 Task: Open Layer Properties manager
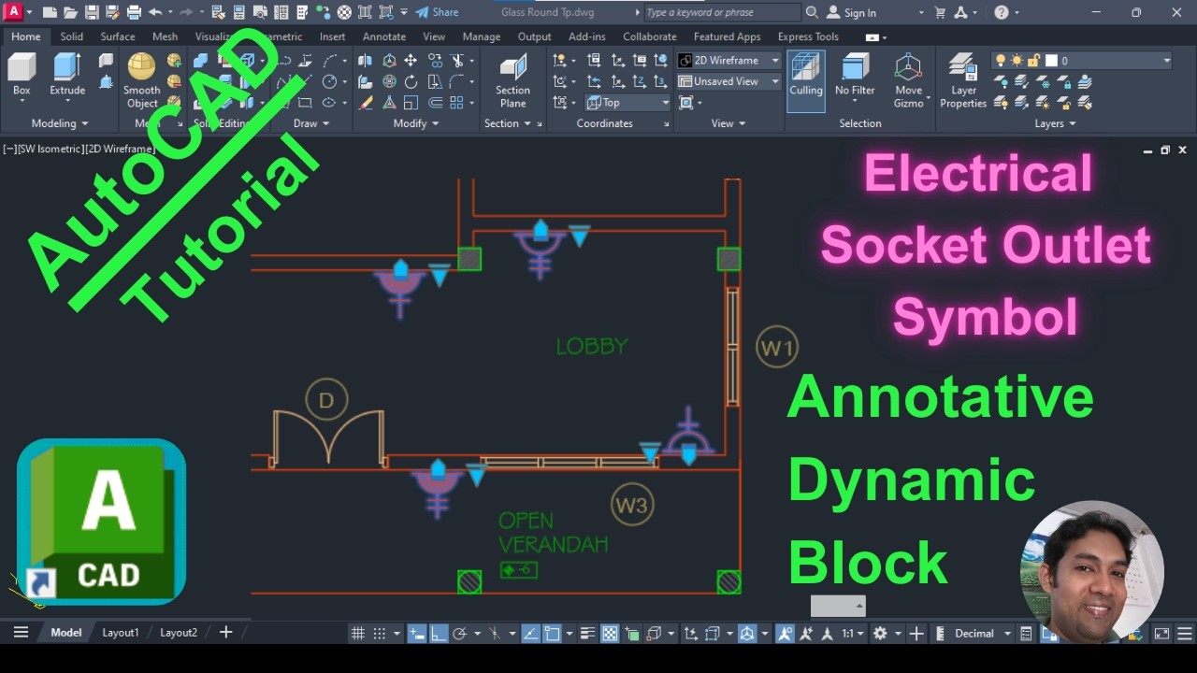(x=963, y=81)
